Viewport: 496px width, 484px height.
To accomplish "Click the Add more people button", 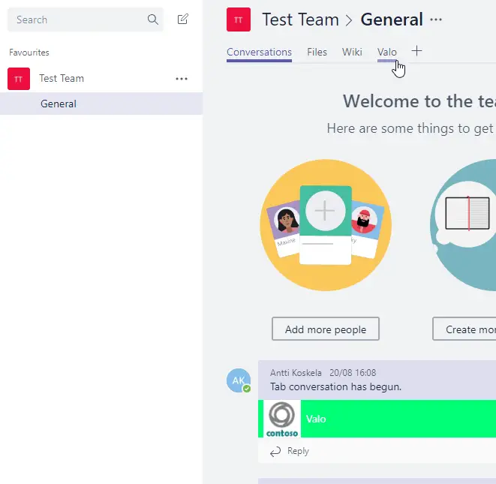I will click(325, 329).
